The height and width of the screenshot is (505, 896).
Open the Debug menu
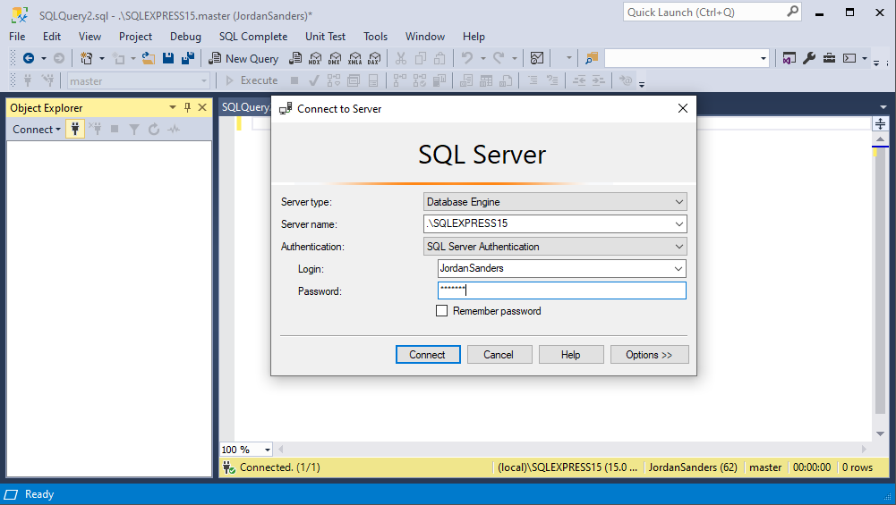pos(185,37)
